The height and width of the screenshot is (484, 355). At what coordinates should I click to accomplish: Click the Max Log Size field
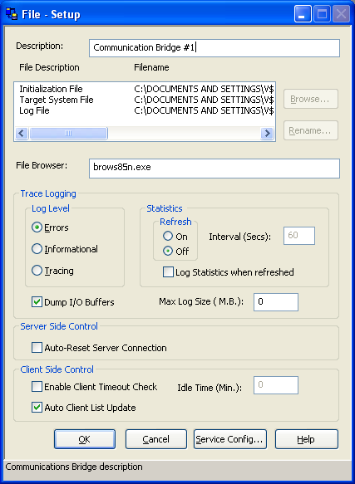pos(276,302)
